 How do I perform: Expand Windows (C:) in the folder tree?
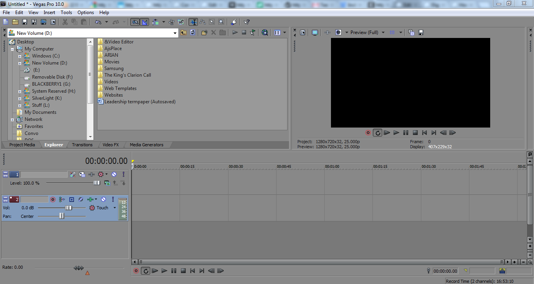tap(20, 56)
